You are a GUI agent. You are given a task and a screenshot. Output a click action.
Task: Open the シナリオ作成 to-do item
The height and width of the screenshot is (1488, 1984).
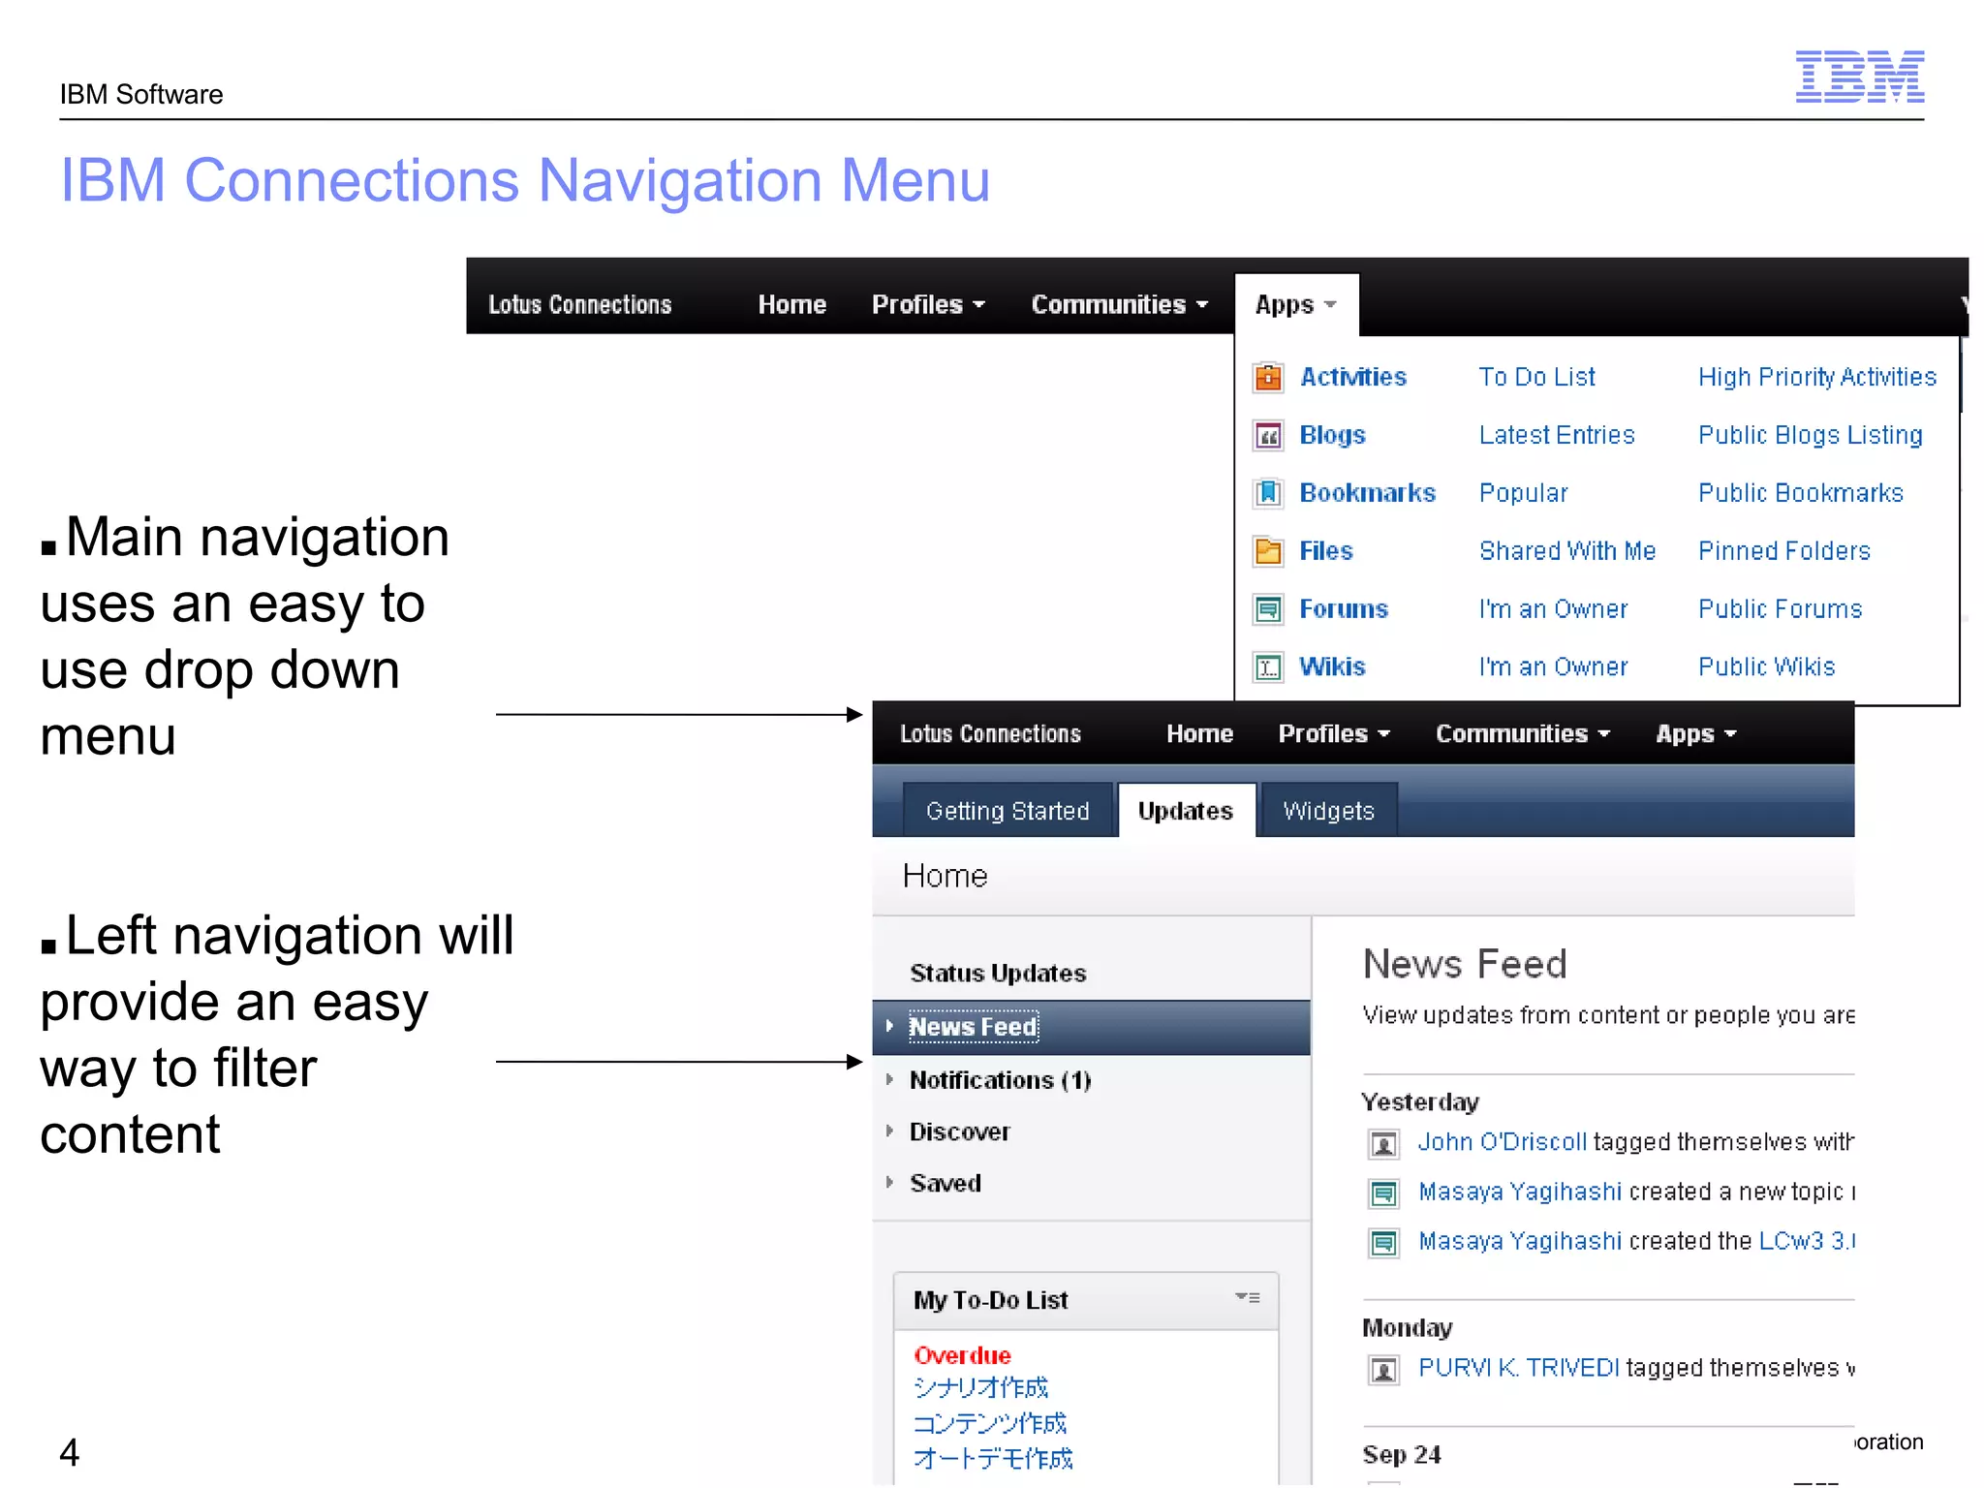980,1388
